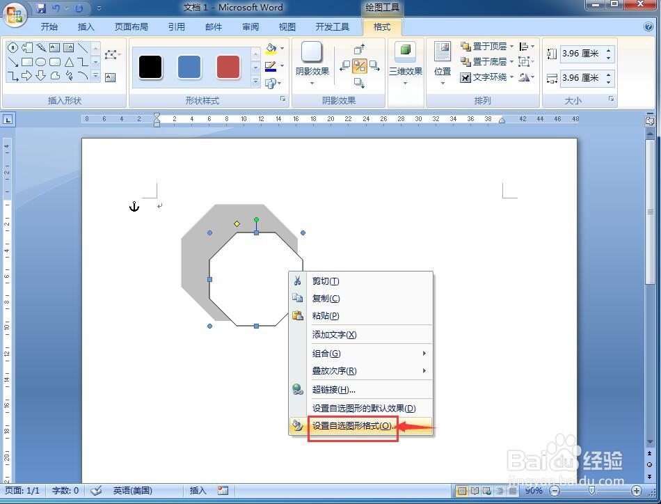Switch to outline view
661x504 pixels.
pos(500,491)
